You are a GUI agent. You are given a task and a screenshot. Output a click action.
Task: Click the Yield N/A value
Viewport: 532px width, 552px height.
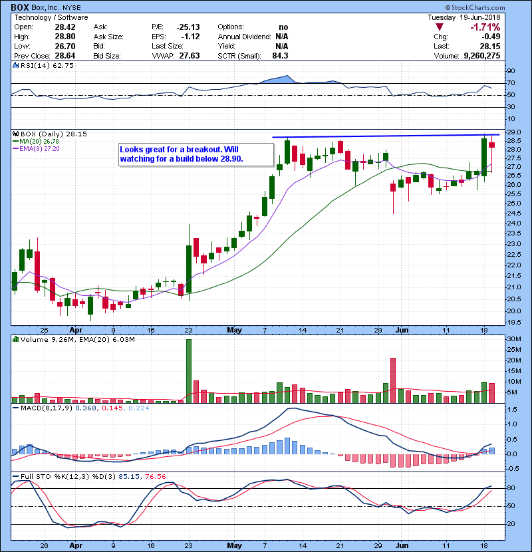(x=282, y=46)
